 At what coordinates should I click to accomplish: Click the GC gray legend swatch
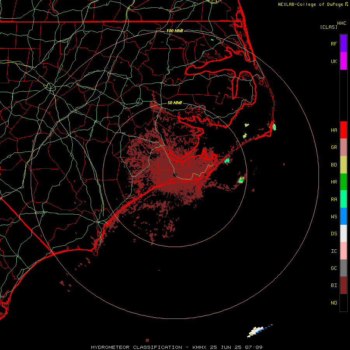tap(343, 268)
